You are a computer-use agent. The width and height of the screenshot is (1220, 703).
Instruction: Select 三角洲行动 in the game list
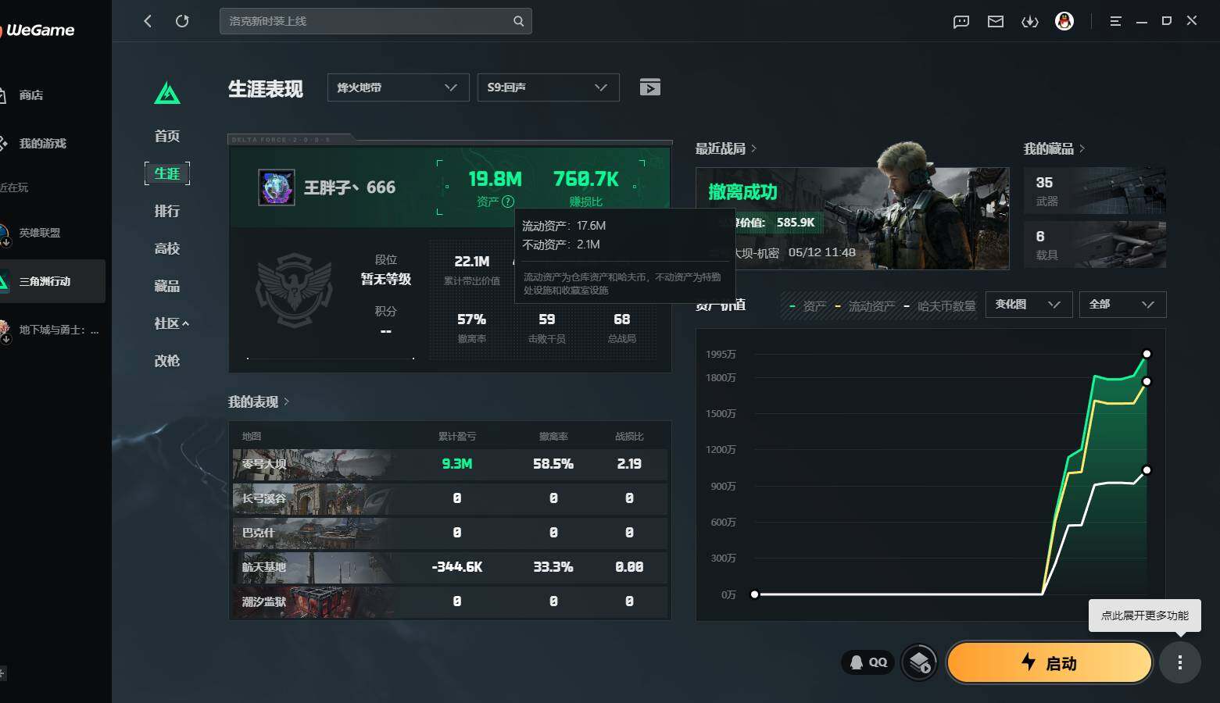pos(52,281)
